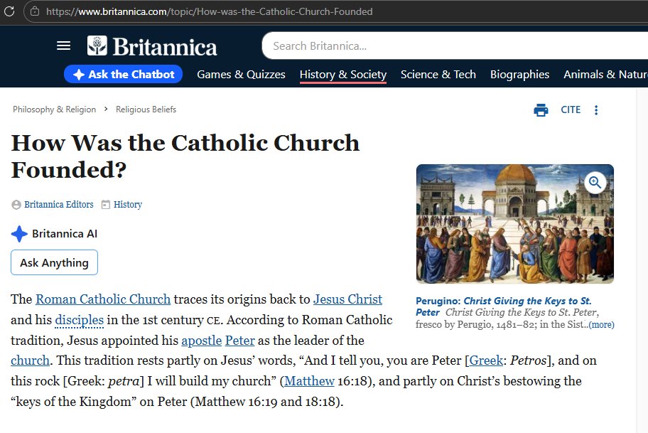Open the Britannica Editors link
Viewport: 648px width, 433px height.
pos(59,205)
